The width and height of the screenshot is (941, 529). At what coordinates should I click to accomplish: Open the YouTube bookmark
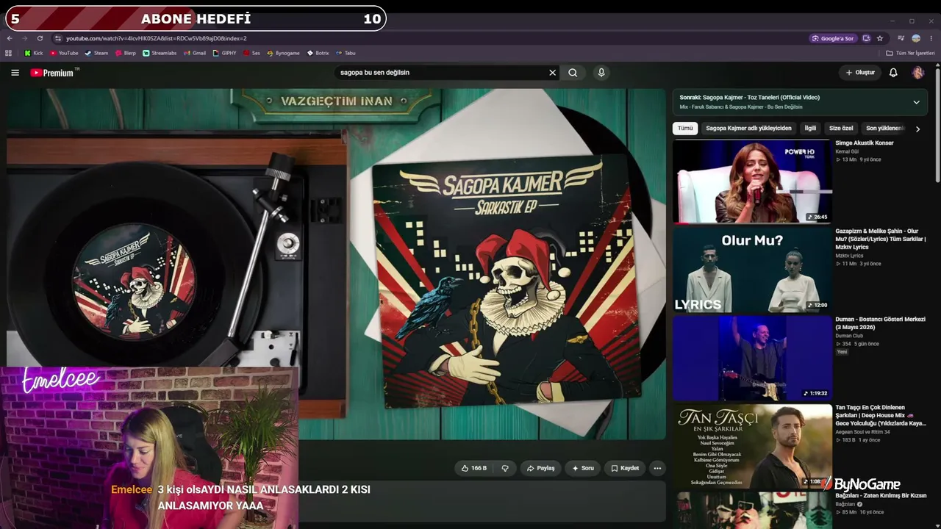[x=64, y=53]
